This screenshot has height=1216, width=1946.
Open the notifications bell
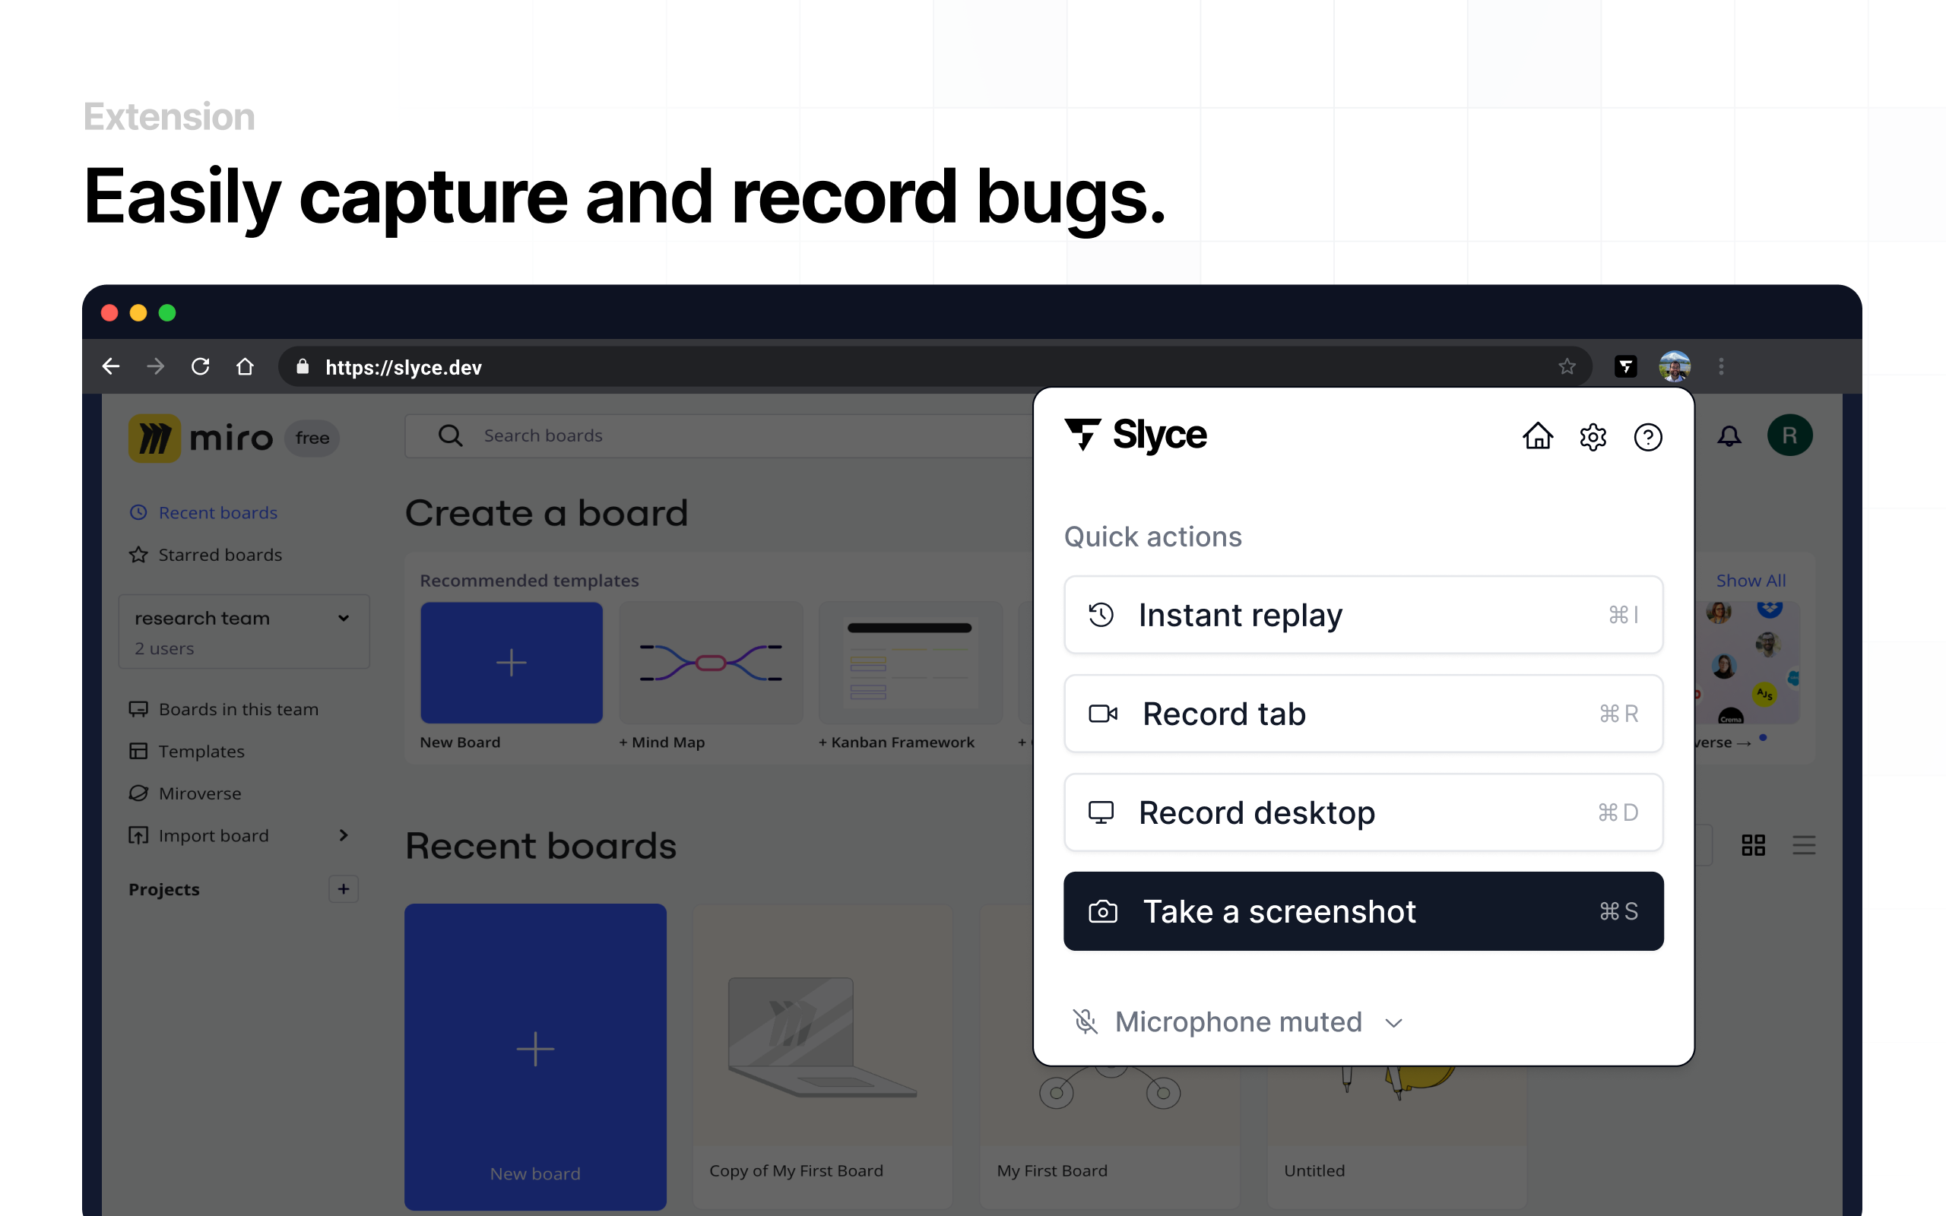pyautogui.click(x=1729, y=436)
